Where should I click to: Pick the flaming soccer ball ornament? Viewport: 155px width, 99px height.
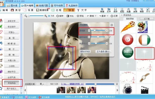128,27
